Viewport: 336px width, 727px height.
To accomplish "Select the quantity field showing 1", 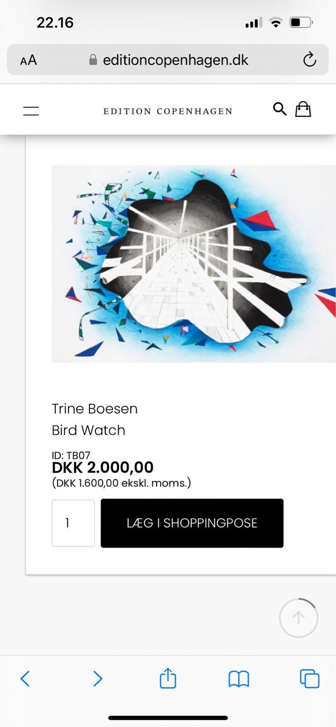I will tap(73, 523).
